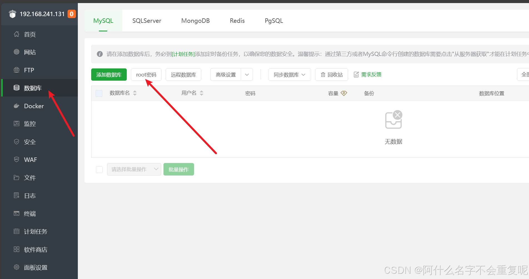This screenshot has width=529, height=279.
Task: Click the gear icon next to 面板设置
Action: [x=17, y=267]
